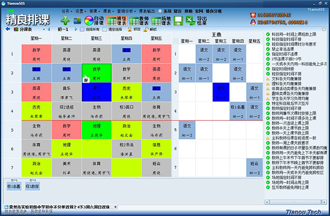Select the blue 语文 cell on Wednesday period 3
Screen dimensions: 330x216
click(97, 92)
